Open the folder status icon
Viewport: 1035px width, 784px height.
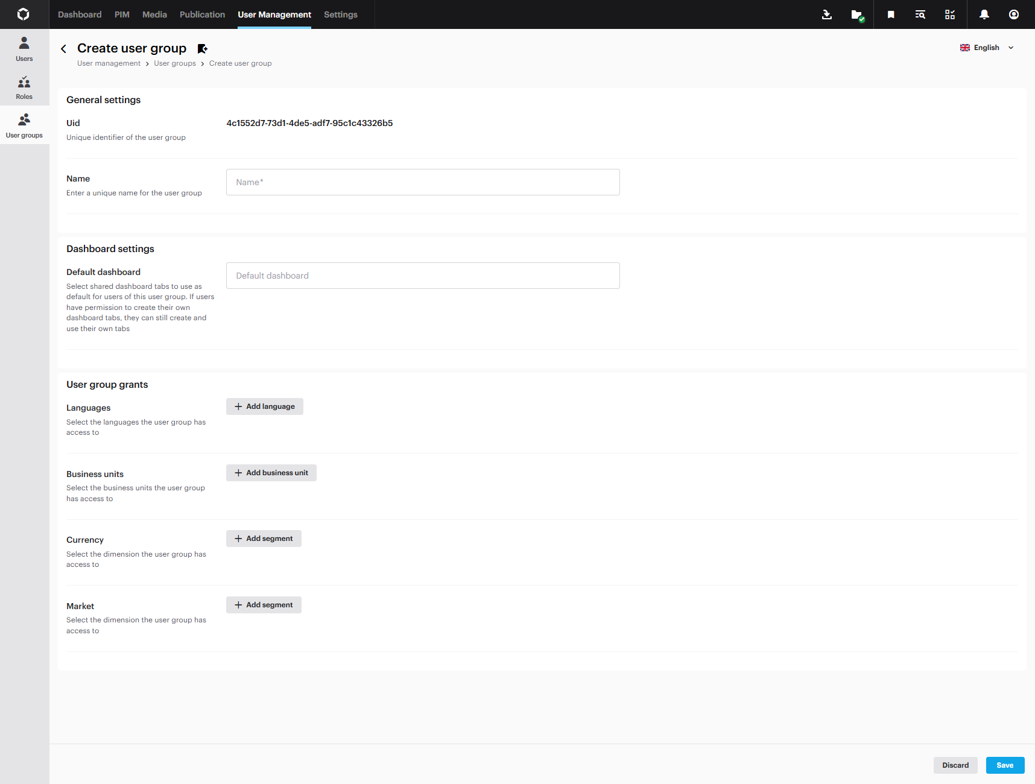click(x=856, y=14)
